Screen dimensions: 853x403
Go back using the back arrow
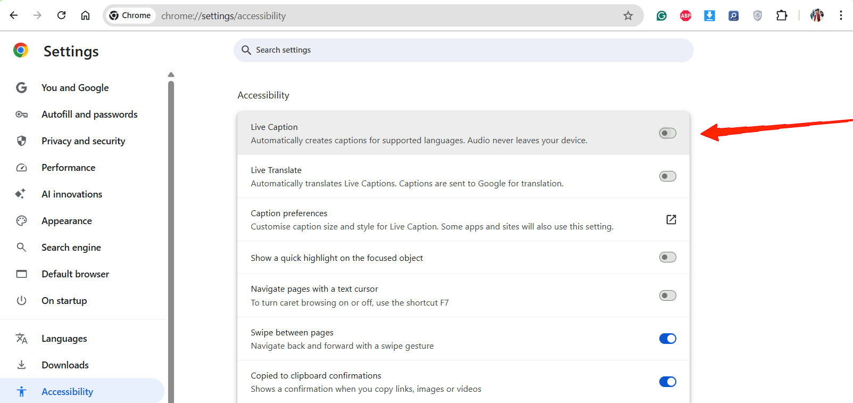[x=14, y=15]
